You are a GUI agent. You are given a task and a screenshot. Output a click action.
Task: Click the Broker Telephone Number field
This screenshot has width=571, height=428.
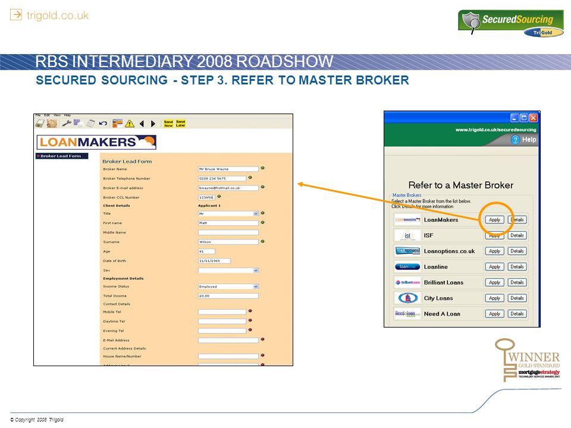click(x=222, y=178)
